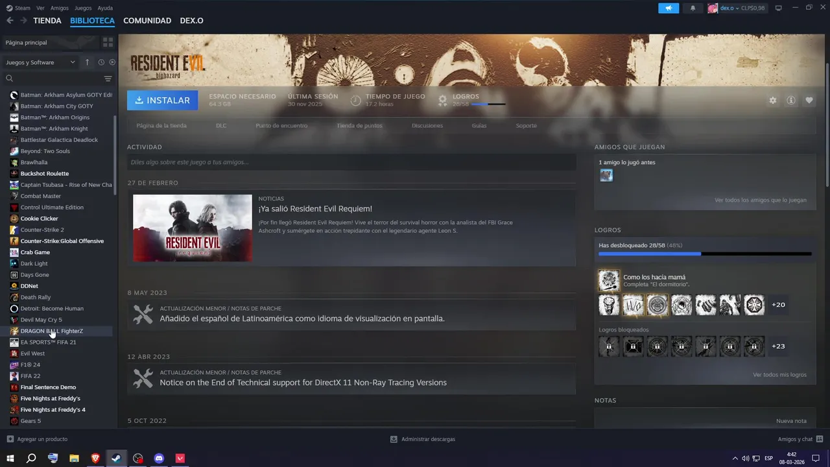Image resolution: width=830 pixels, height=467 pixels.
Task: Open the Guías tab
Action: coord(479,126)
